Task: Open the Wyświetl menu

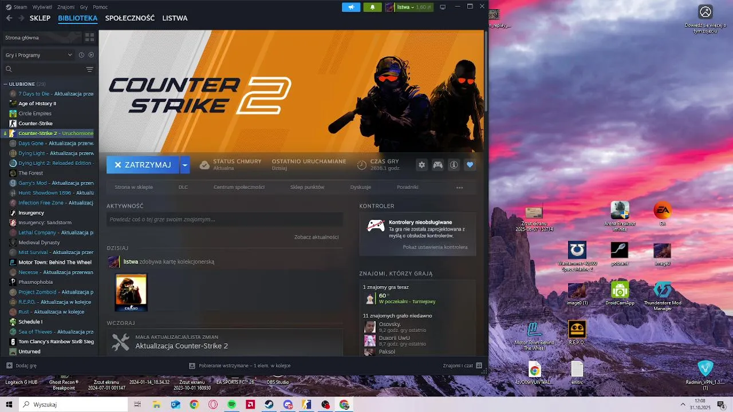Action: coord(42,7)
